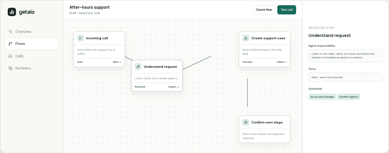Click the Guardrails label
This screenshot has height=153, width=389.
pyautogui.click(x=316, y=89)
